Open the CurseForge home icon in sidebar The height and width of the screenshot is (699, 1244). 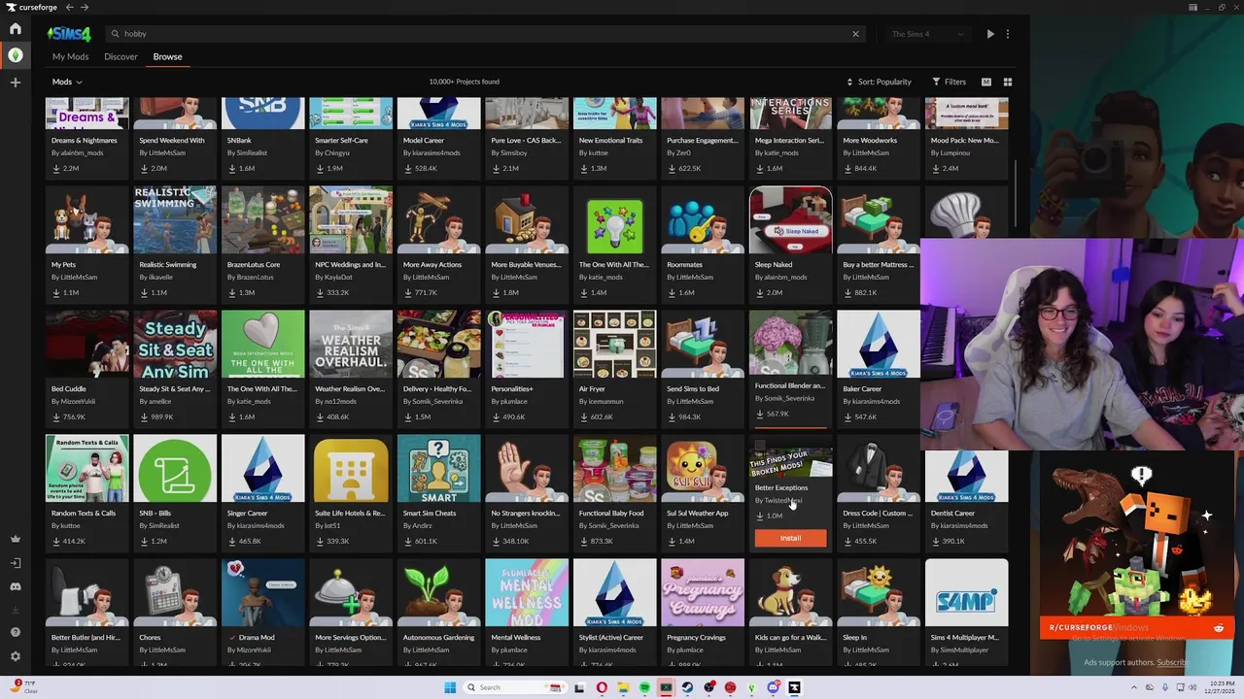click(x=15, y=29)
